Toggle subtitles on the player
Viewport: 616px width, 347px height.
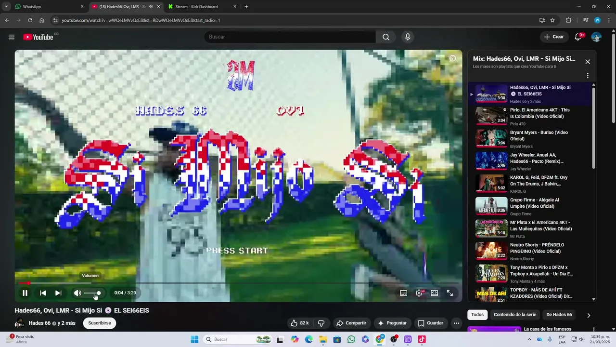pyautogui.click(x=404, y=293)
